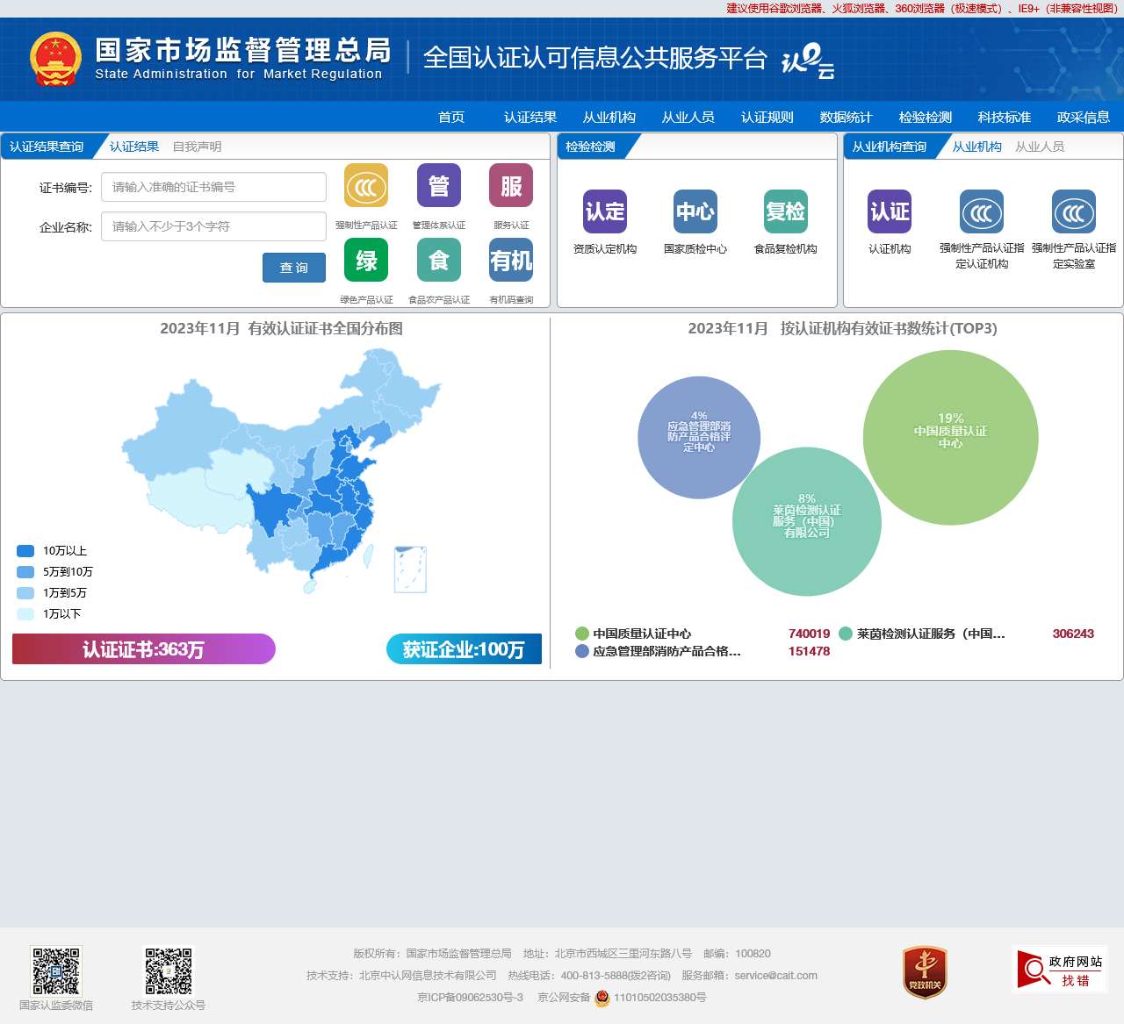The width and height of the screenshot is (1124, 1024).
Task: Click the green 中国质量认证中心 19% bubble
Action: point(951,438)
